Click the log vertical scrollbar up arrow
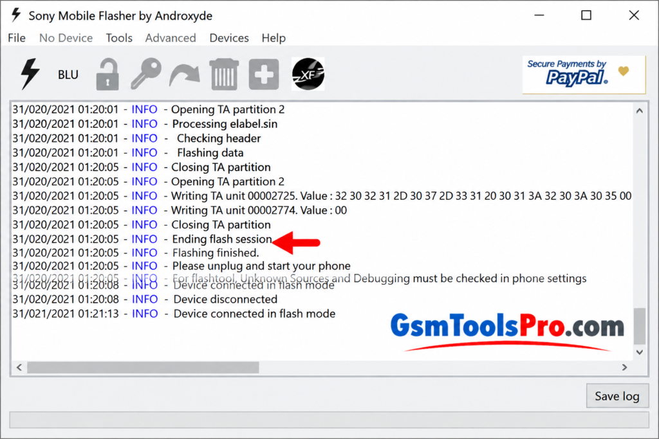 pyautogui.click(x=639, y=111)
